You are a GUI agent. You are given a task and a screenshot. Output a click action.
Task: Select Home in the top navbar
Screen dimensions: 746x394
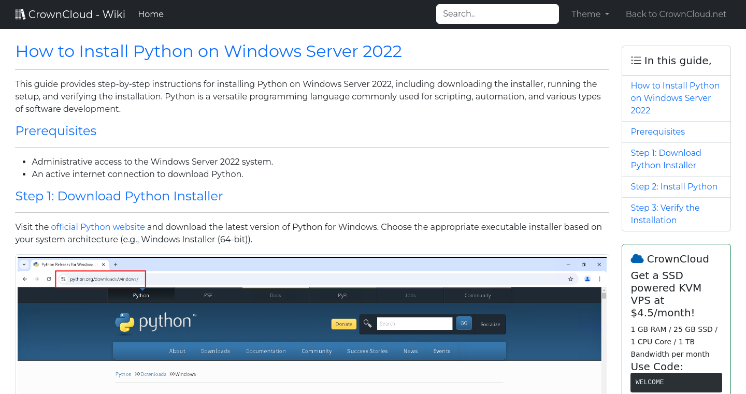151,14
